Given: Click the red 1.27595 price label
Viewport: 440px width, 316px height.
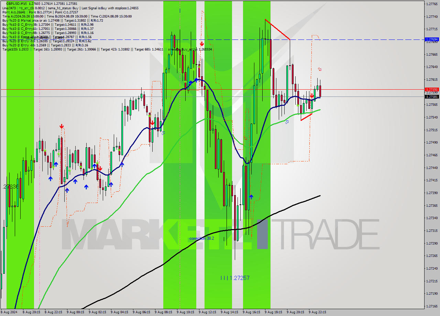Looking at the screenshot, I should click(432, 89).
